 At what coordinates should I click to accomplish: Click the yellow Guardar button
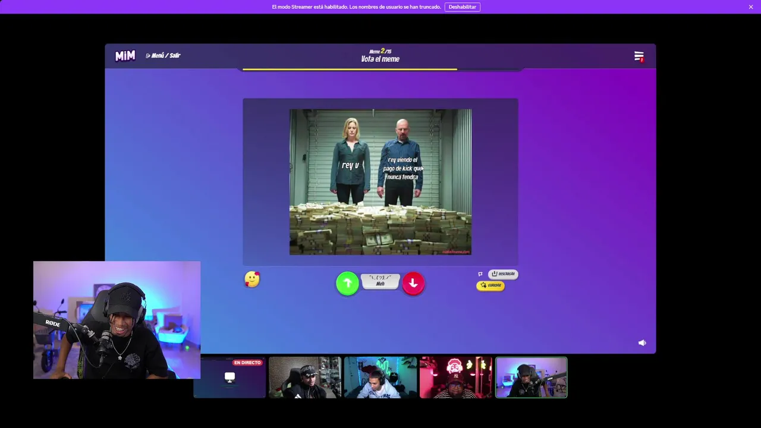[x=490, y=285]
